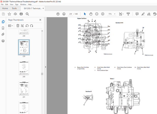
Task: Open the Sign menu
Action: pyautogui.click(x=17, y=4)
